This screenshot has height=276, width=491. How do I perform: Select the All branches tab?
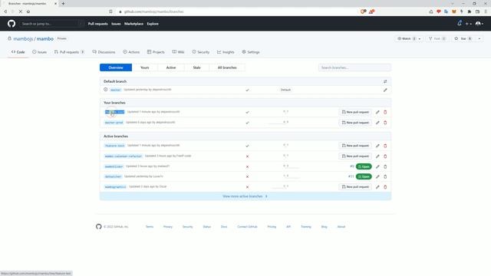(x=227, y=67)
